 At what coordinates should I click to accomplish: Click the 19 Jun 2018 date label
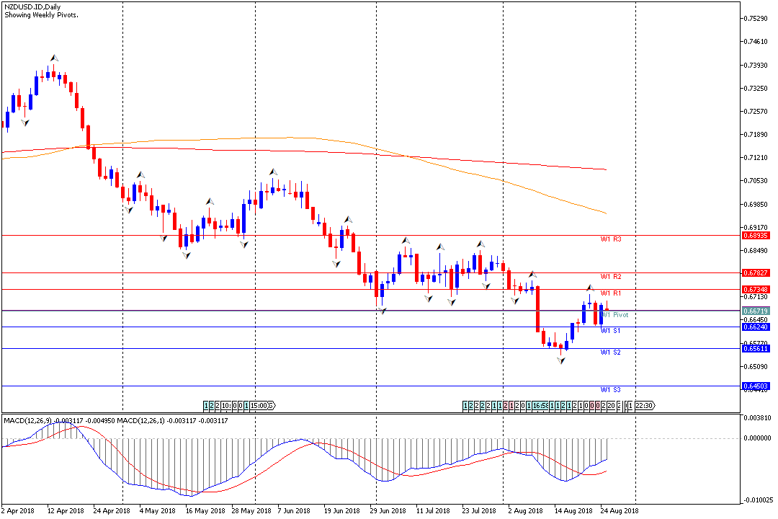click(342, 510)
